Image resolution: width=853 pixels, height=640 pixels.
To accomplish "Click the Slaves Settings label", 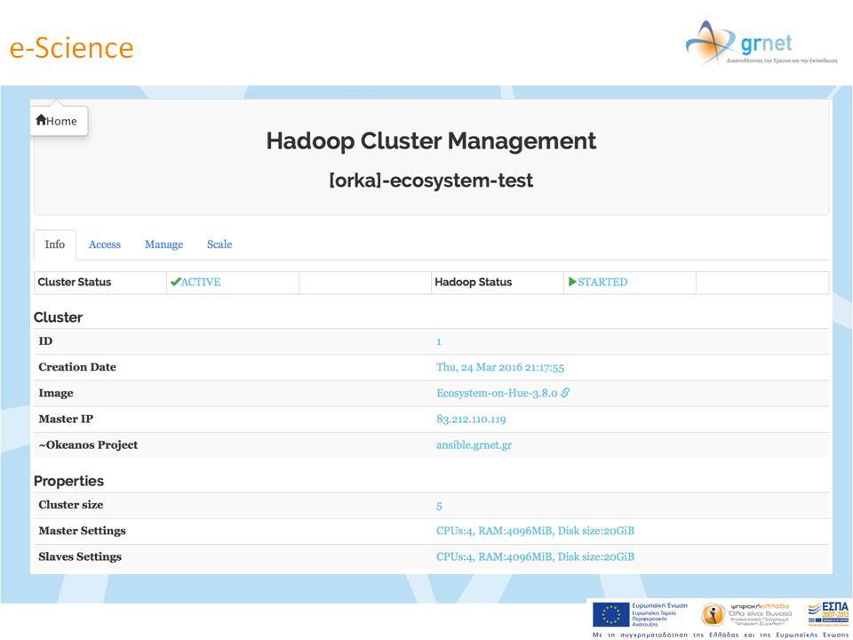I will [80, 556].
